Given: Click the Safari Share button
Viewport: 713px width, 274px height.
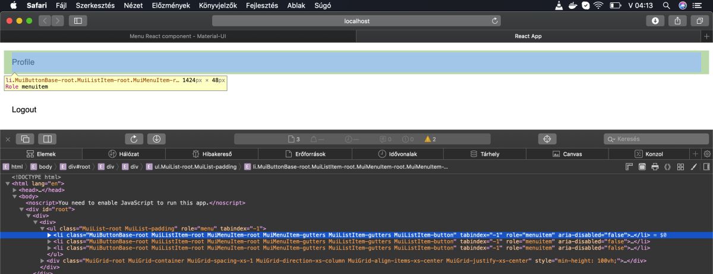Looking at the screenshot, I should point(678,21).
